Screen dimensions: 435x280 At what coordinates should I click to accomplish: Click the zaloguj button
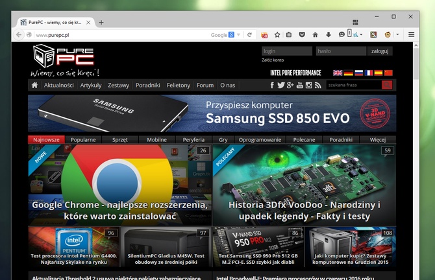click(x=380, y=51)
